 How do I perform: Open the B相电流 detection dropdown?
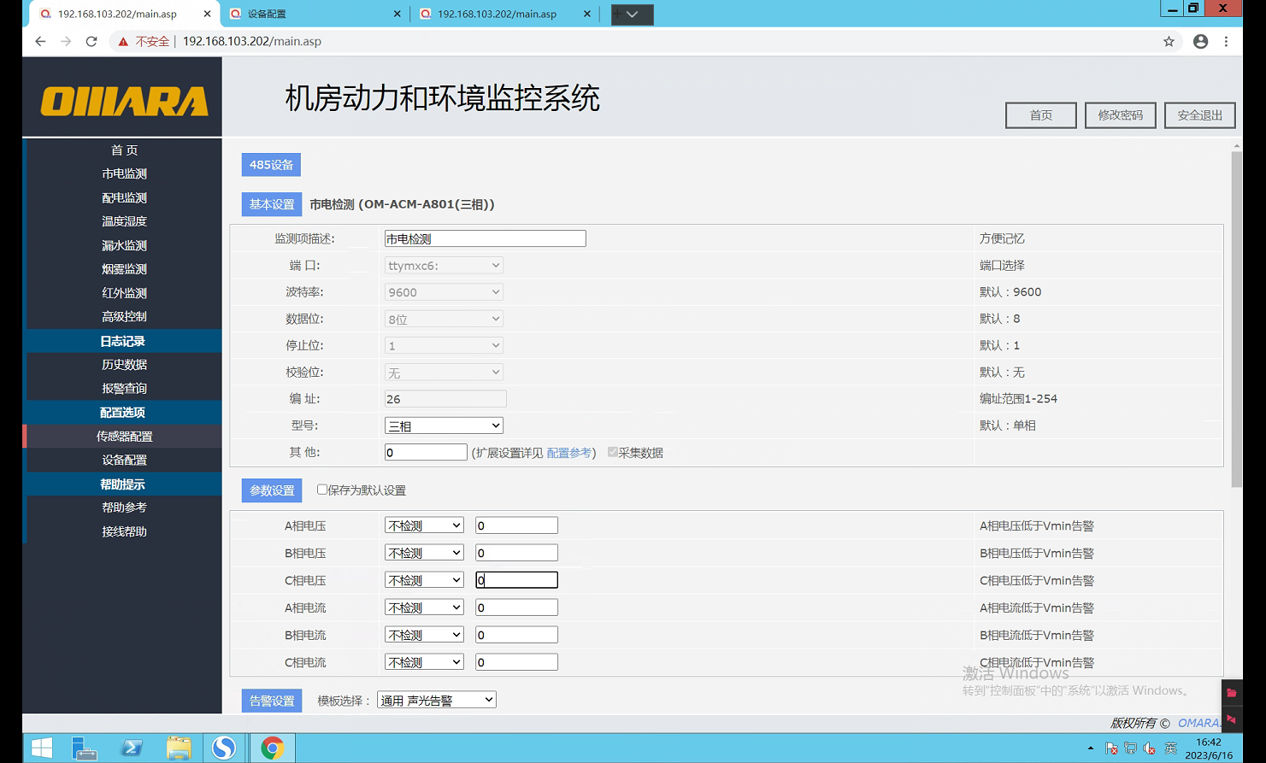(424, 635)
